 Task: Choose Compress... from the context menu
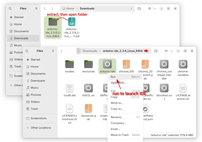(x=125, y=123)
